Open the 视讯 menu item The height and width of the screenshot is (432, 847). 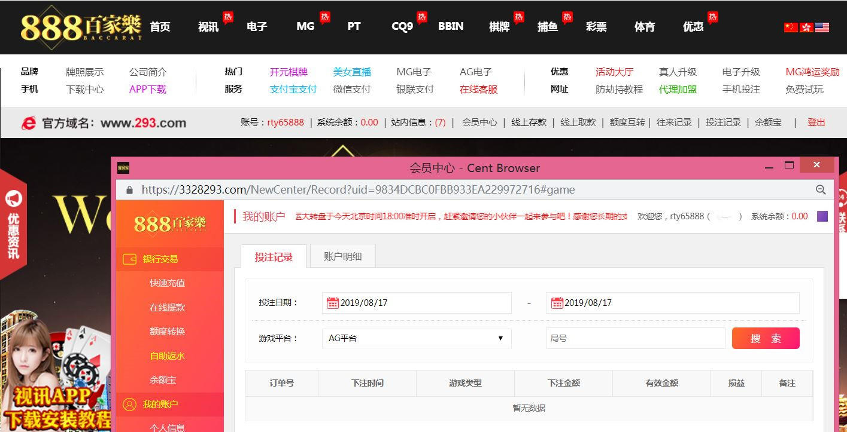208,27
